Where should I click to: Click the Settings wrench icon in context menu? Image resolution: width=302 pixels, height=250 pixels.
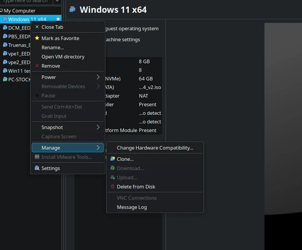37,168
